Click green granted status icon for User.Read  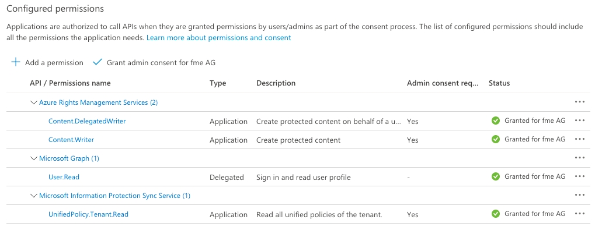coord(496,176)
